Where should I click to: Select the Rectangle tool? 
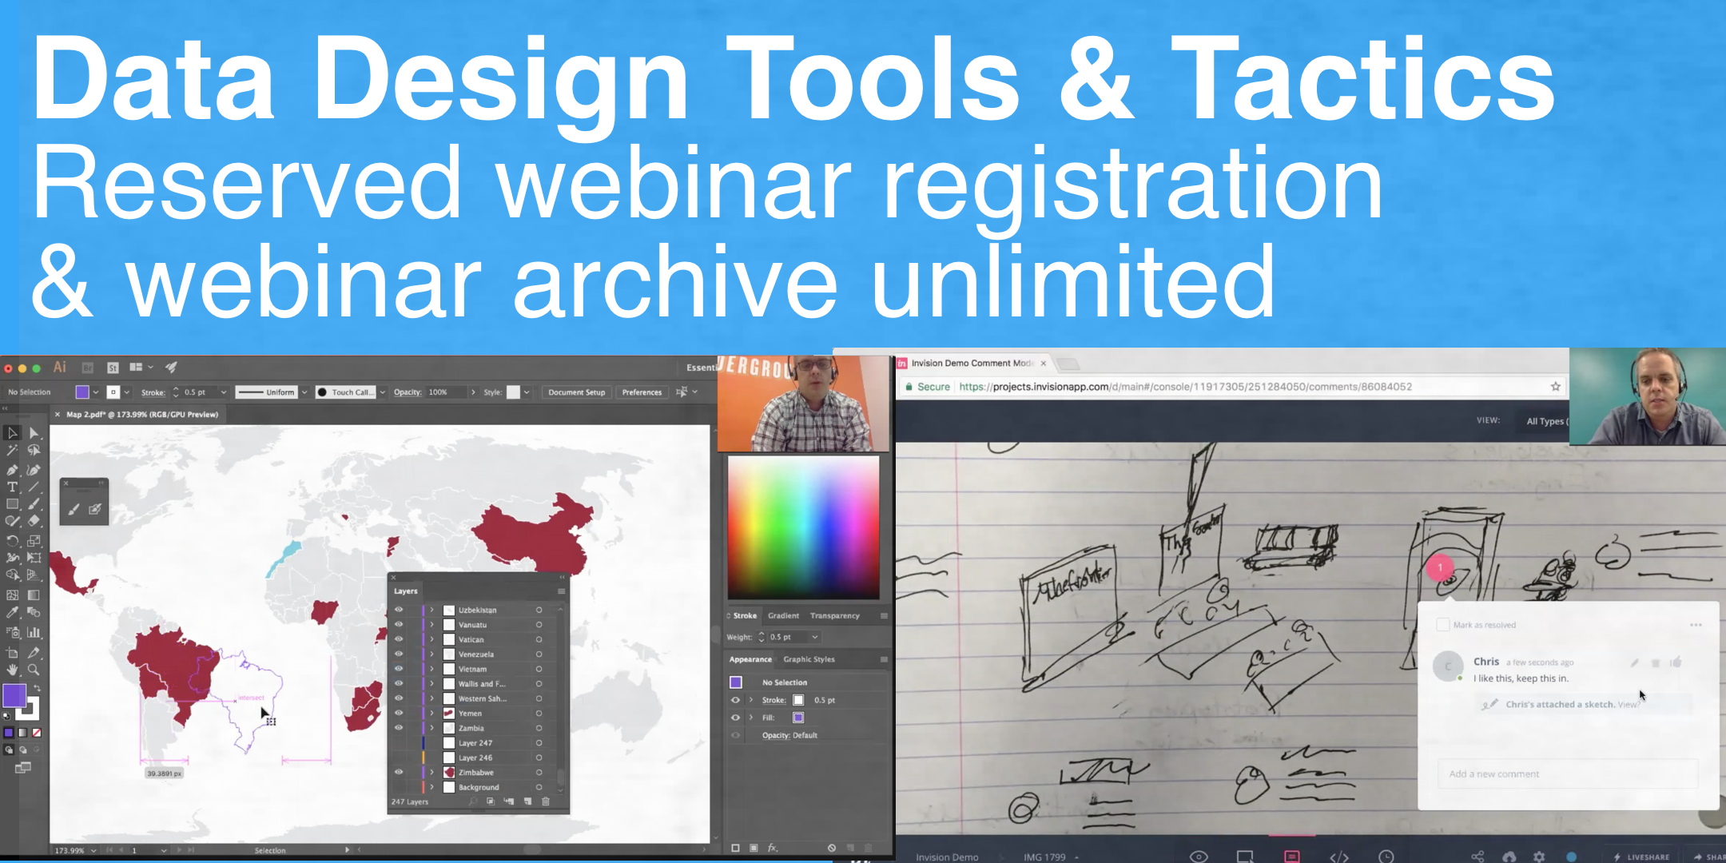point(12,504)
